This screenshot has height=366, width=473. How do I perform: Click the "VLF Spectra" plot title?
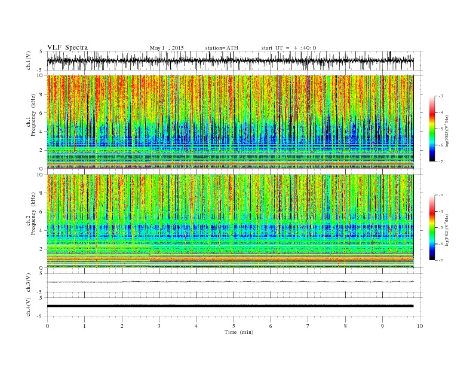tap(67, 47)
